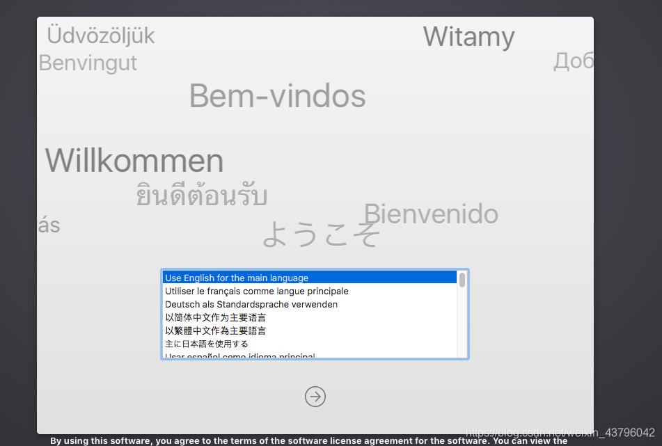Click the language list scrollbar thumb
The width and height of the screenshot is (662, 446).
462,280
